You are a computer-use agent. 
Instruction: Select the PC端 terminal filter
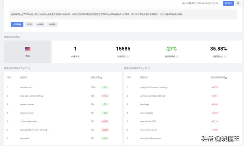coord(29,24)
